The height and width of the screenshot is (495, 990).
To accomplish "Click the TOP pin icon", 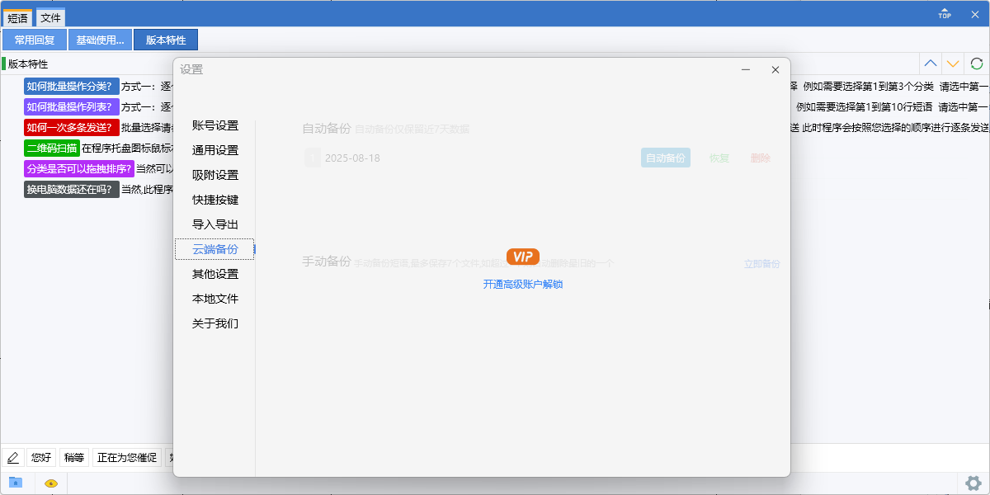I will (x=944, y=12).
